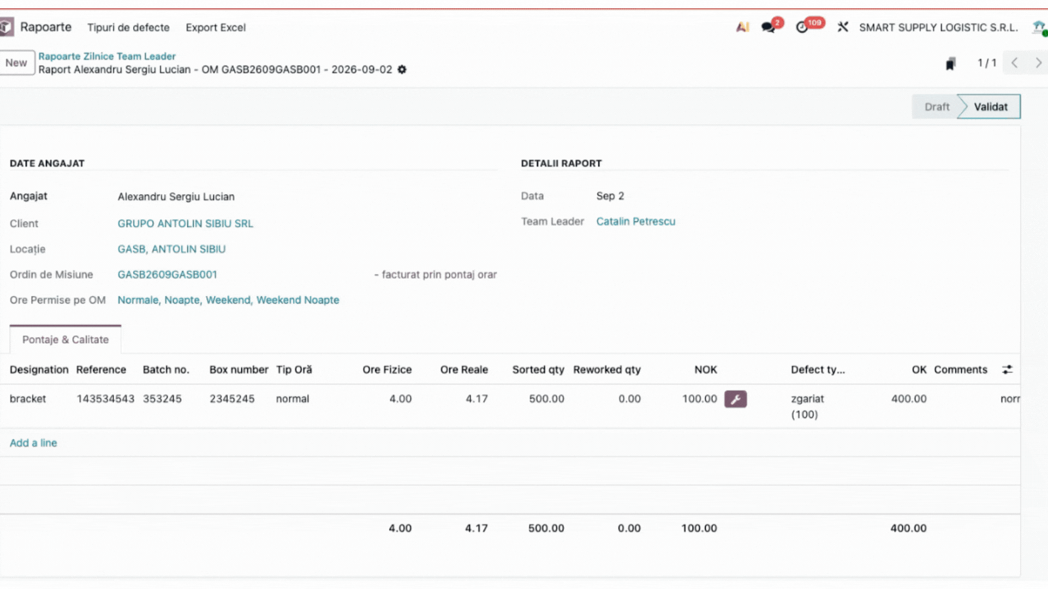Viewport: 1048px width, 589px height.
Task: Open the column visibility settings icon
Action: pos(1007,370)
